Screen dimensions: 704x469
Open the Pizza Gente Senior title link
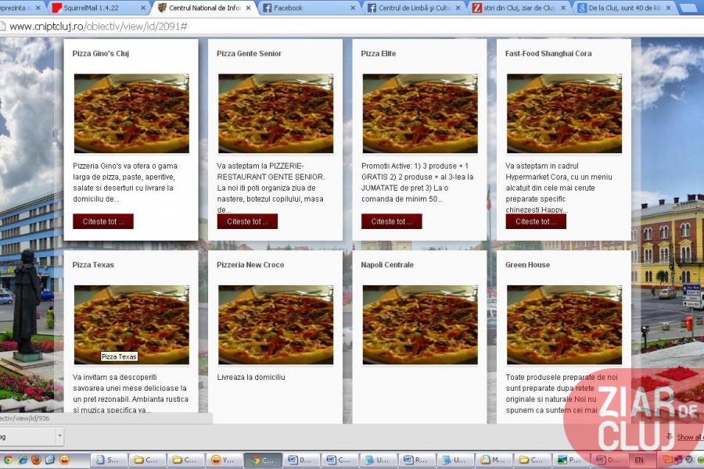pos(249,53)
